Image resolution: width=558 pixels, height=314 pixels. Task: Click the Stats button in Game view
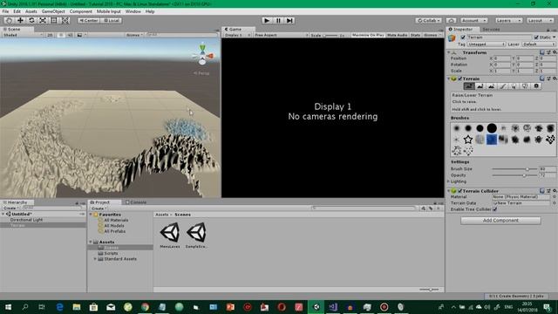click(415, 35)
